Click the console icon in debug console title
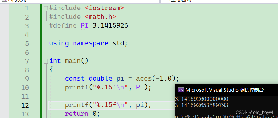The width and height of the screenshot is (278, 118). (x=181, y=90)
